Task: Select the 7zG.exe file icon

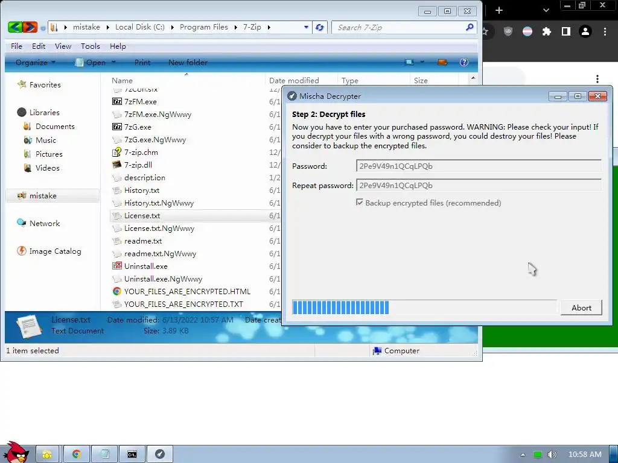Action: click(x=117, y=127)
